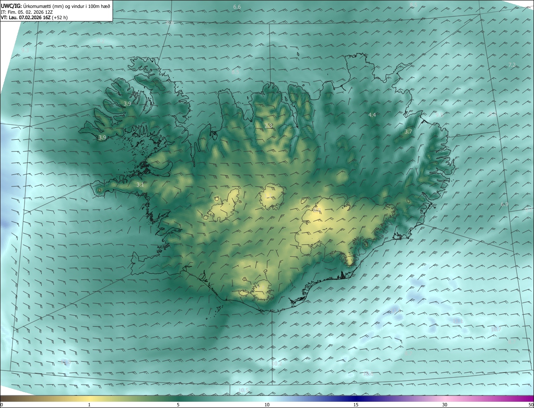The width and height of the screenshot is (534, 408).
Task: Click the 7.2 value label on the map
Action: click(x=512, y=65)
